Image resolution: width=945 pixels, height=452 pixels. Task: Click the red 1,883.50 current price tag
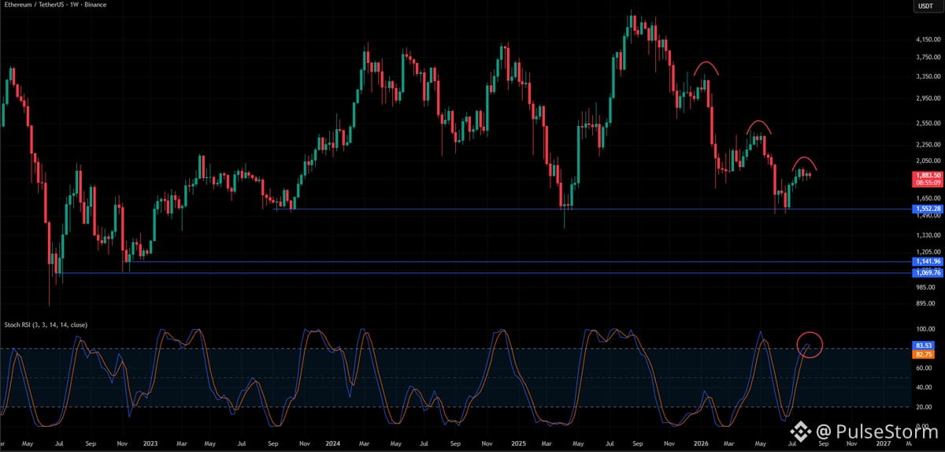(x=927, y=175)
